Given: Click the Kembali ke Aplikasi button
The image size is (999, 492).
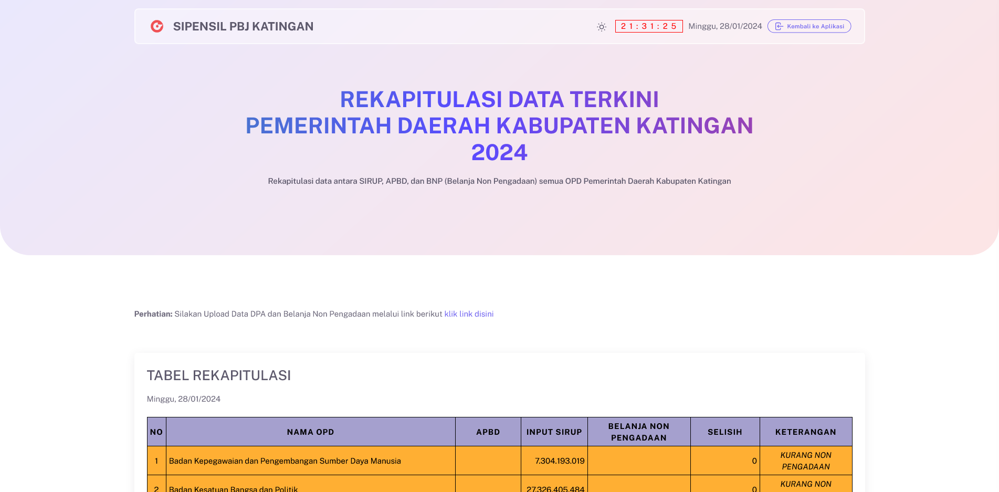Looking at the screenshot, I should click(x=809, y=26).
